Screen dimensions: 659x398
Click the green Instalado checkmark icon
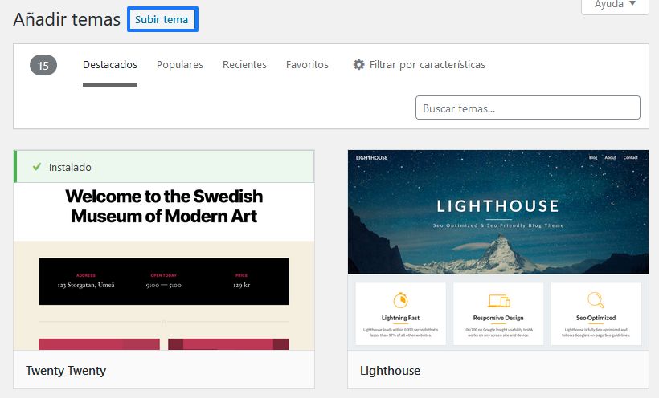(x=37, y=167)
